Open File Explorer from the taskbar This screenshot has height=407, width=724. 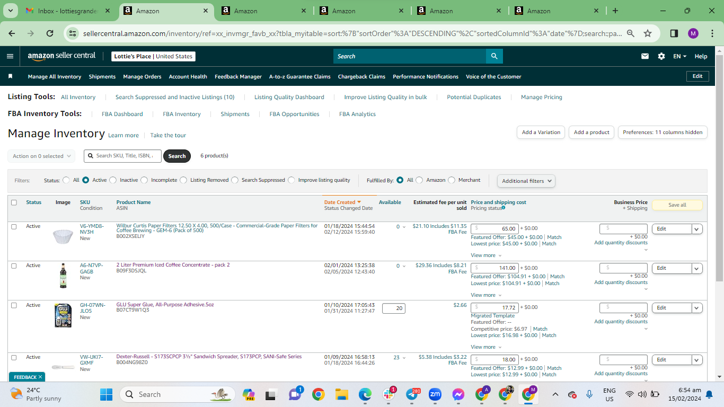[x=341, y=394]
